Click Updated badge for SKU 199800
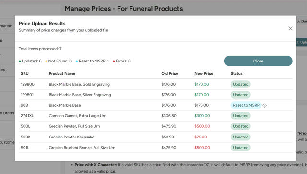The image size is (307, 174). tap(240, 84)
